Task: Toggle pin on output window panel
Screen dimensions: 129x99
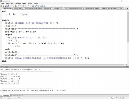Action: pos(126,67)
